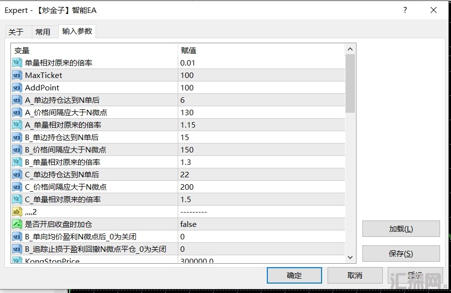Click the double-type icon for 单量相对原来的倍率
Viewport: 451px width, 293px height.
(17, 63)
